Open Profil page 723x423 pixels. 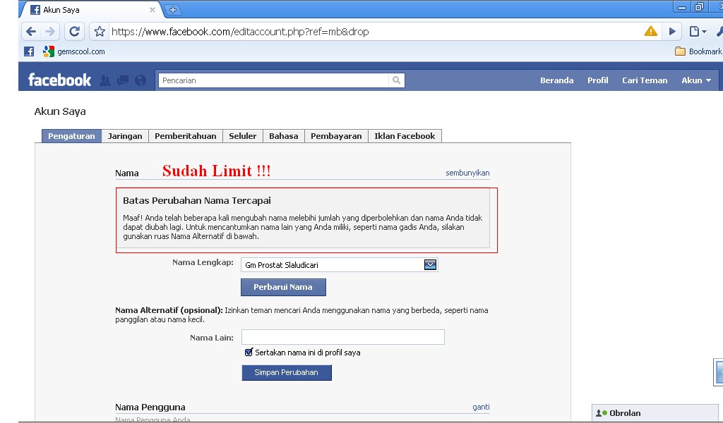[597, 80]
